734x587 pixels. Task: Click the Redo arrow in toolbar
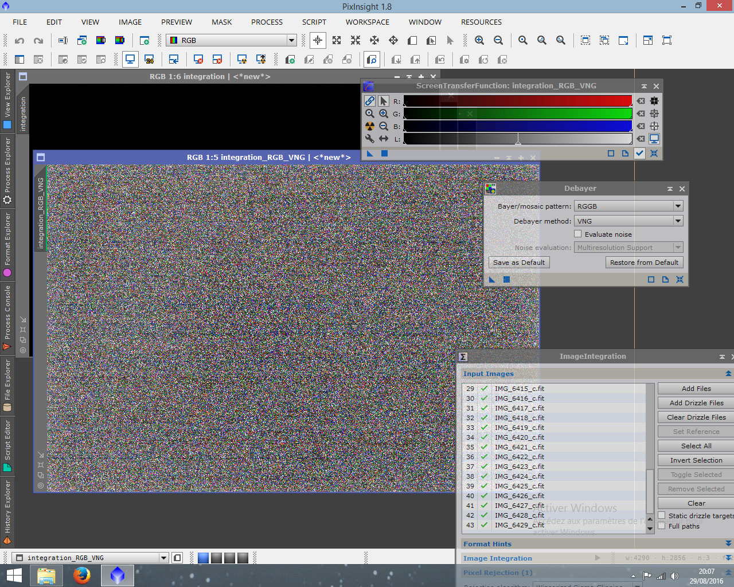(38, 41)
